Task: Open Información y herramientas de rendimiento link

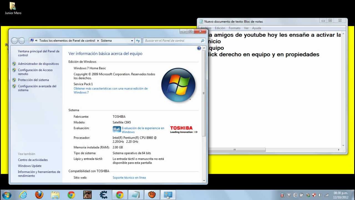Action: click(x=39, y=174)
